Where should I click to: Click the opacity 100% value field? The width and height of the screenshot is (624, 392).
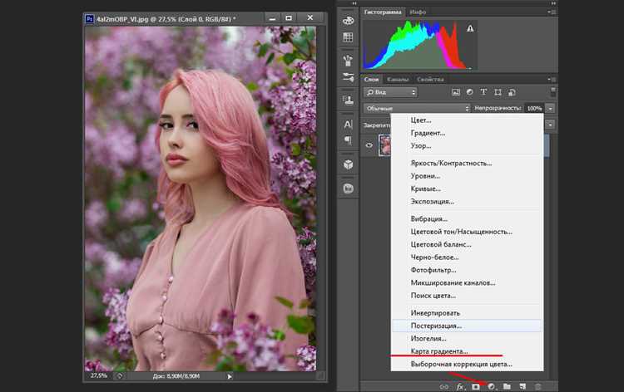tap(534, 108)
